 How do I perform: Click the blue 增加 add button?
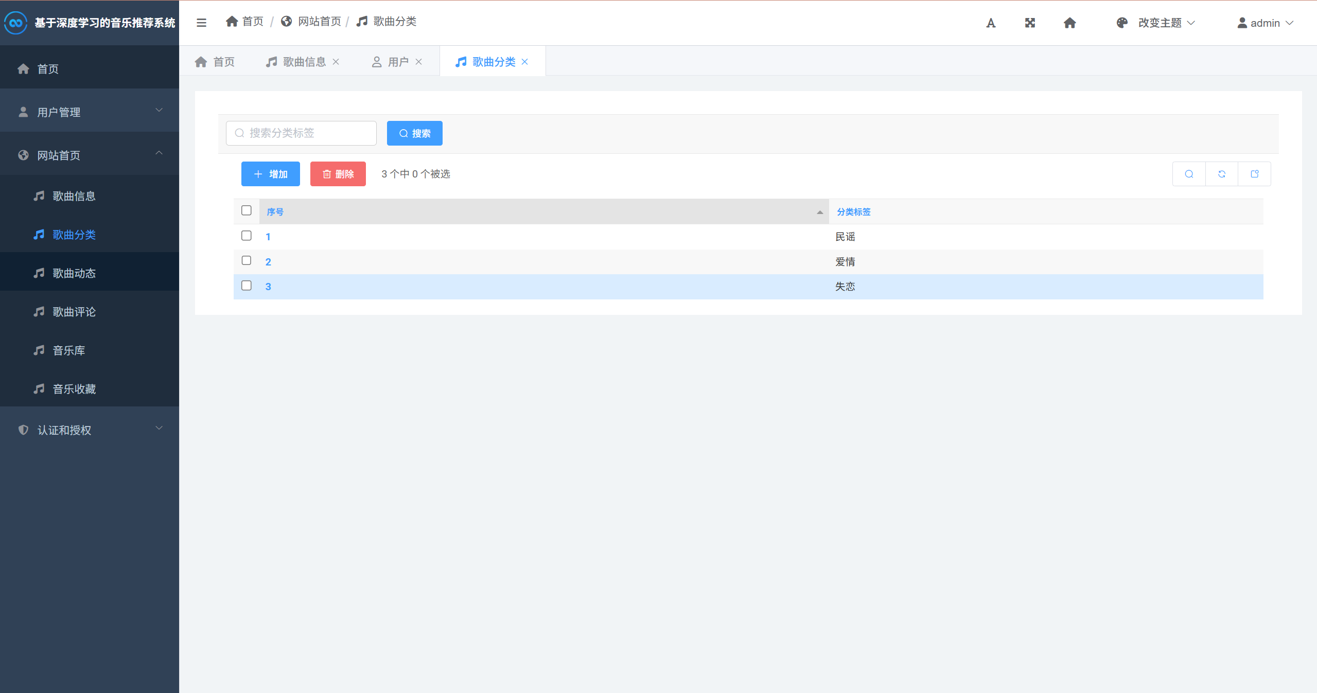point(271,174)
